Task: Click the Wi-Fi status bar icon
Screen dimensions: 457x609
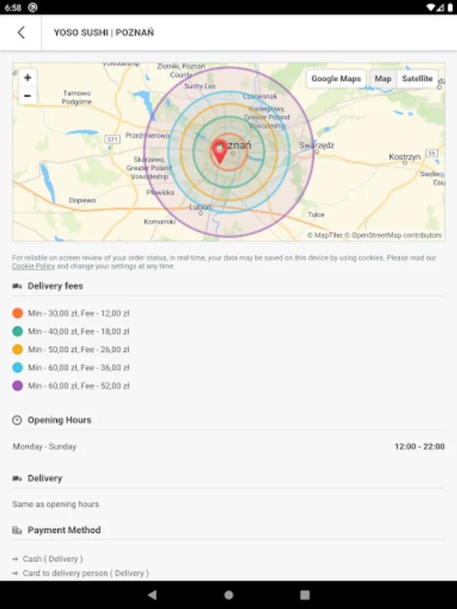Action: pyautogui.click(x=430, y=7)
